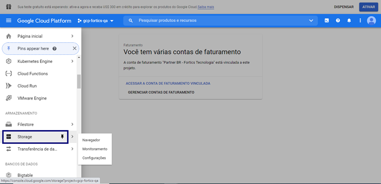Dismiss the Pins appear here hint
This screenshot has height=184, width=381.
point(74,48)
